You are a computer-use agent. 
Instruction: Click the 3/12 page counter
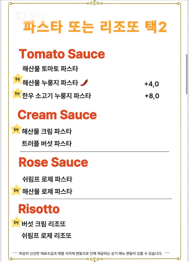point(37,16)
